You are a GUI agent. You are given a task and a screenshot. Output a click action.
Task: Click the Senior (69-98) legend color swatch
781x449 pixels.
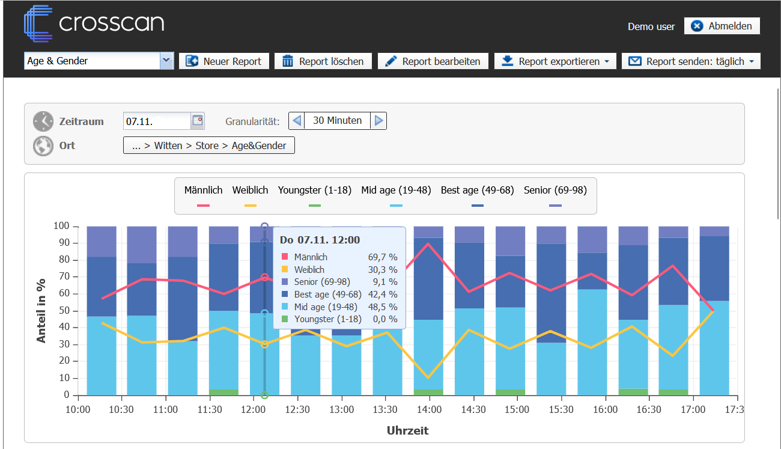point(555,206)
